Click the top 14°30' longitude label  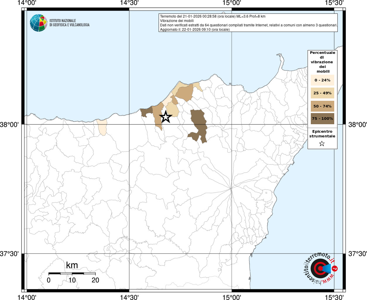coord(129,3)
